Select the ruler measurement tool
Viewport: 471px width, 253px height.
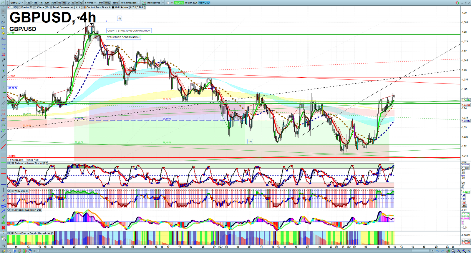pyautogui.click(x=4, y=103)
